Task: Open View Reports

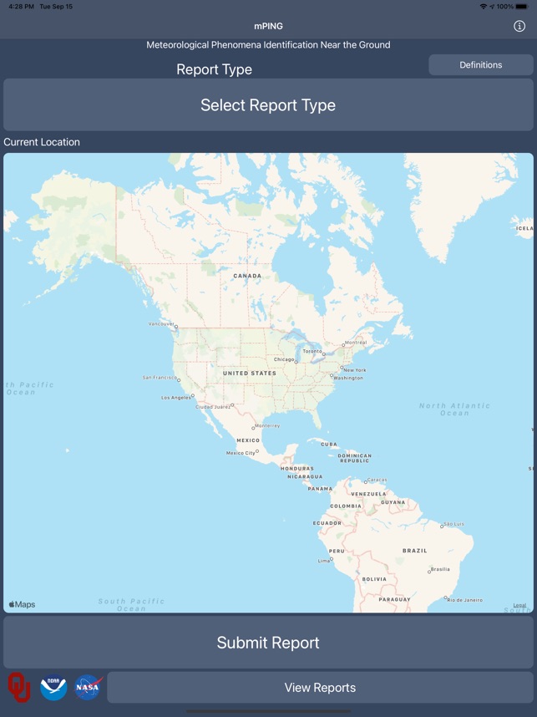Action: pyautogui.click(x=320, y=688)
